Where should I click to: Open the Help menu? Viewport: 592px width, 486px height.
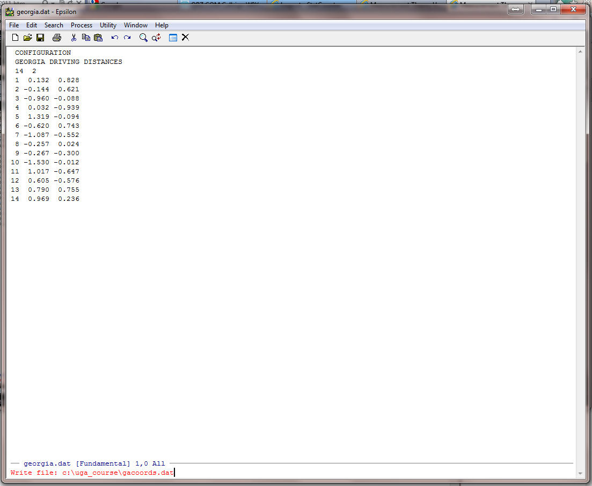[162, 25]
